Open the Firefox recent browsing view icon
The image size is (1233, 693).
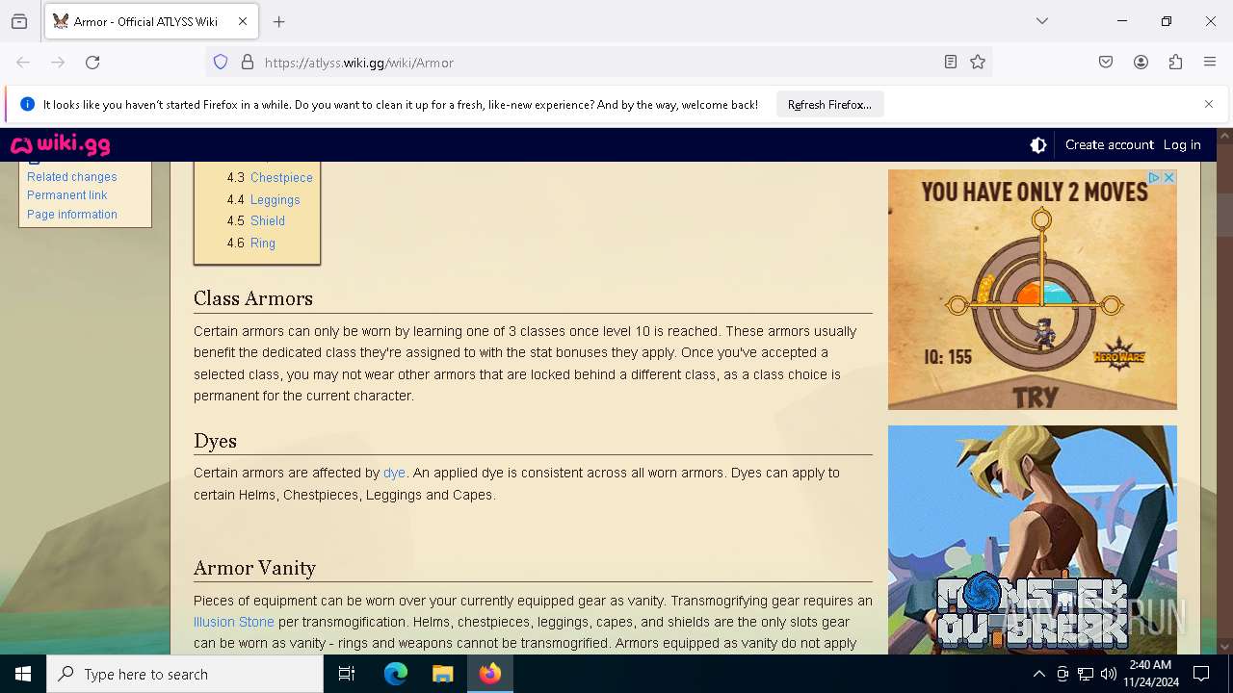tap(19, 21)
